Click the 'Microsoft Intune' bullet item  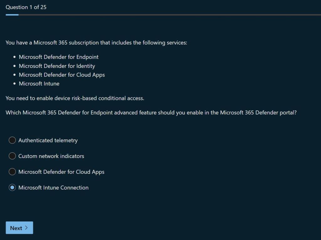tap(39, 84)
